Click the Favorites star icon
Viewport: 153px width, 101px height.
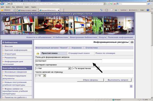coord(2,10)
